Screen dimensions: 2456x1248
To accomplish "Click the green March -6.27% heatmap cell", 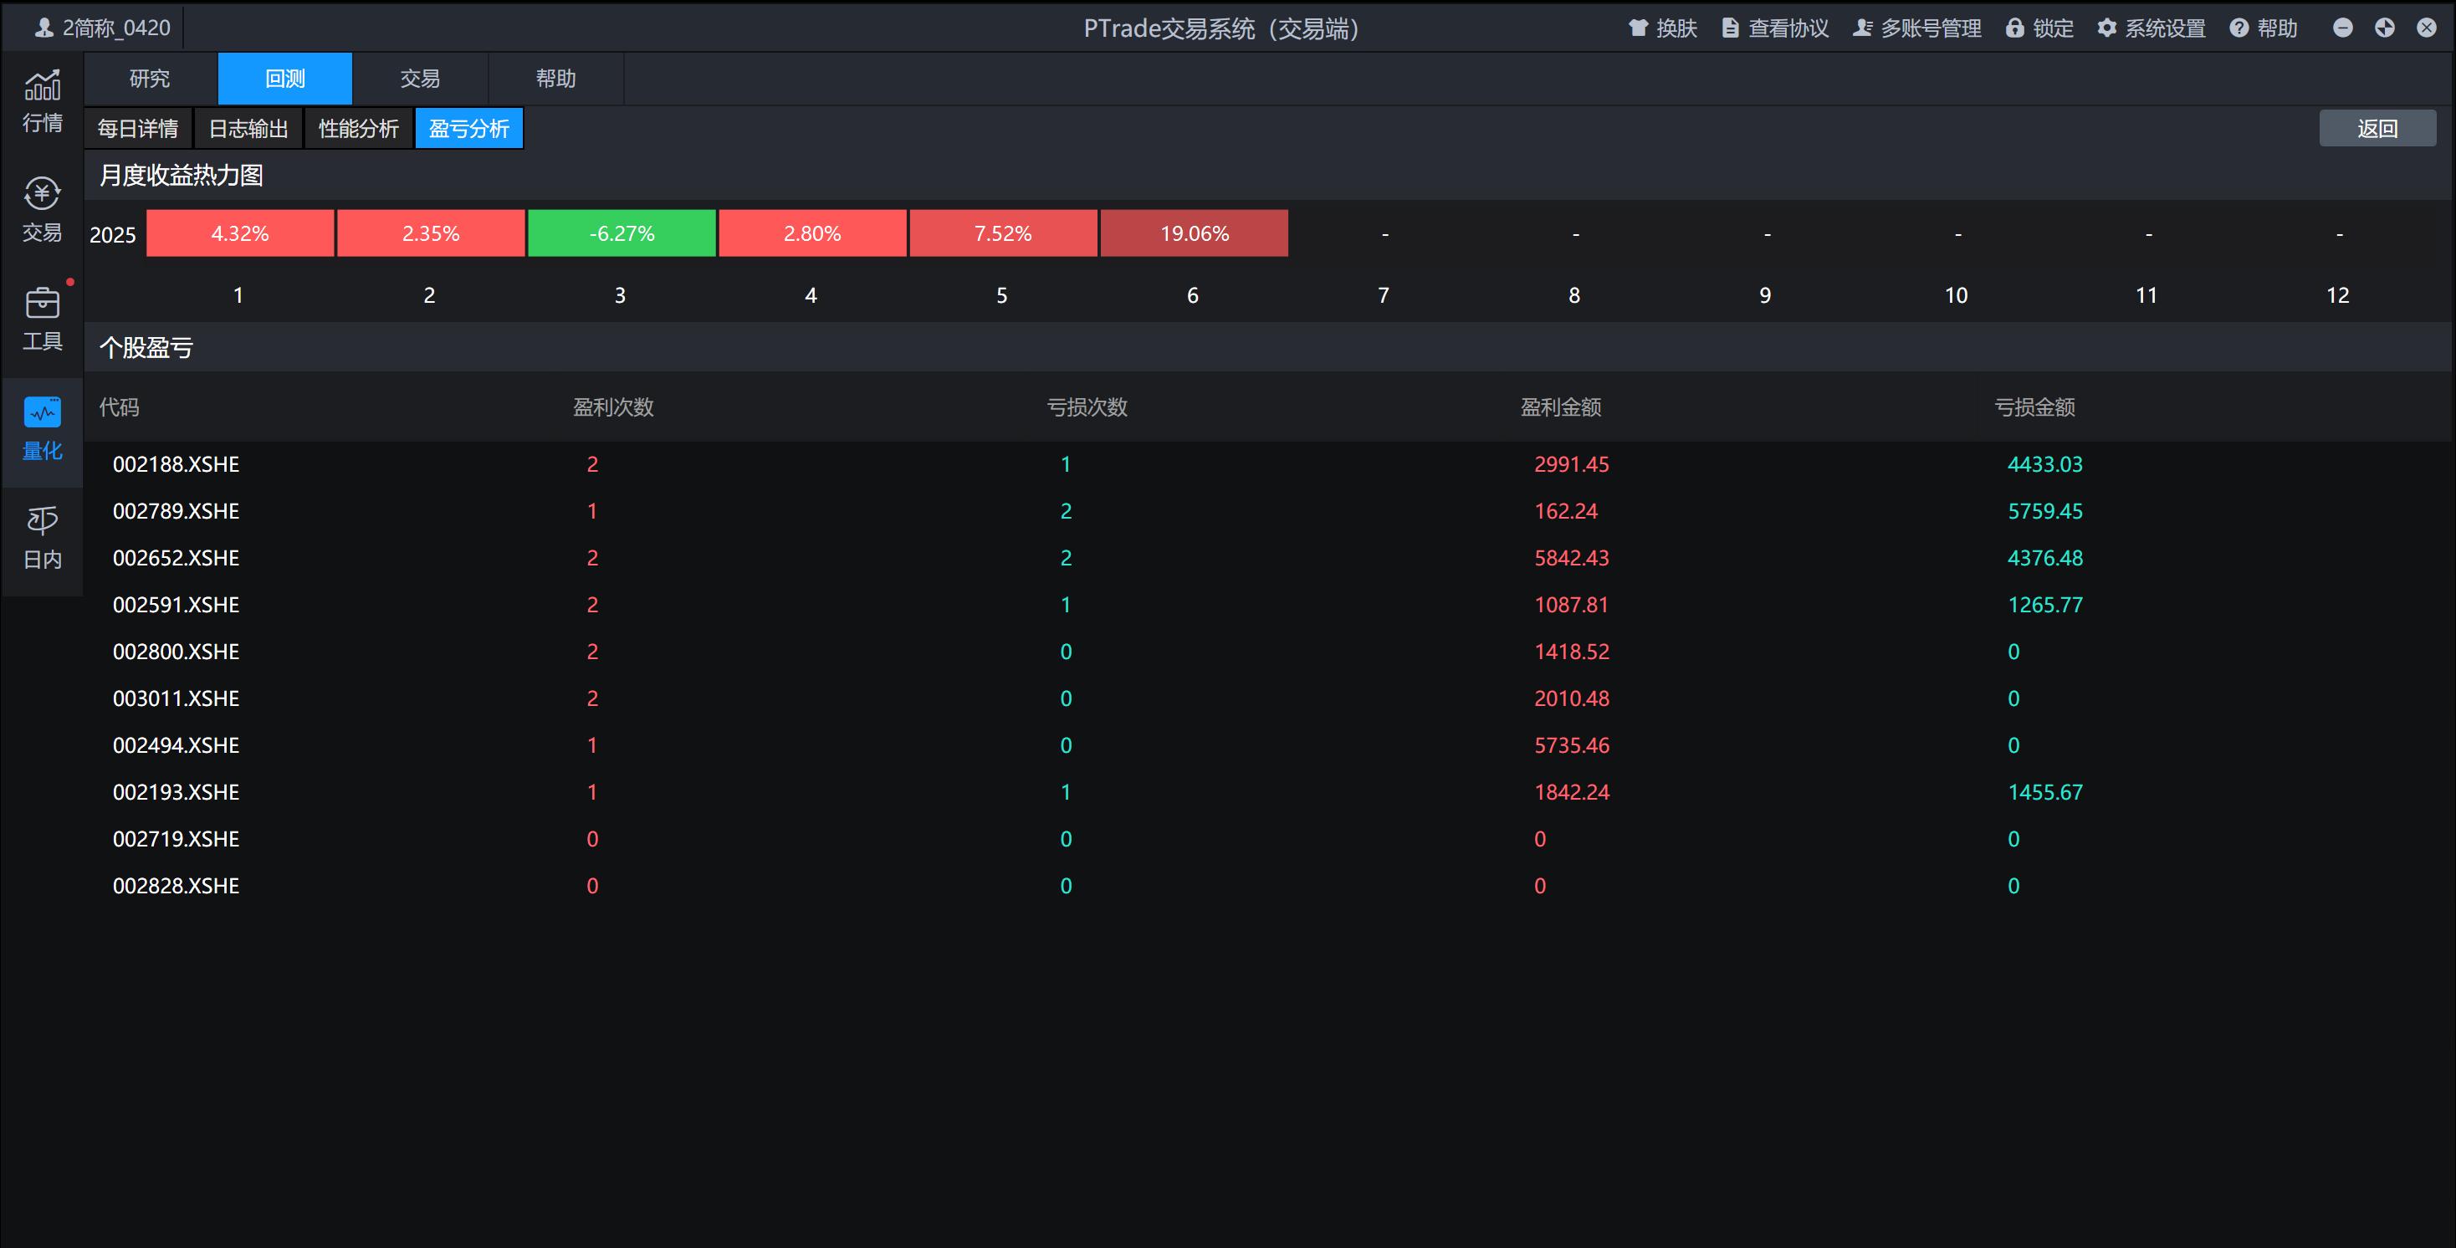I will coord(622,233).
